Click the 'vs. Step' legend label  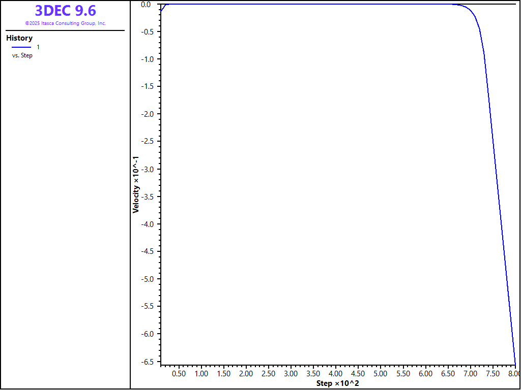pos(22,55)
